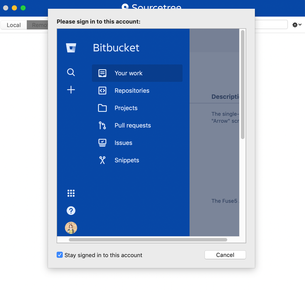This screenshot has height=292, width=305.
Task: Open the app switcher grid icon
Action: point(71,193)
